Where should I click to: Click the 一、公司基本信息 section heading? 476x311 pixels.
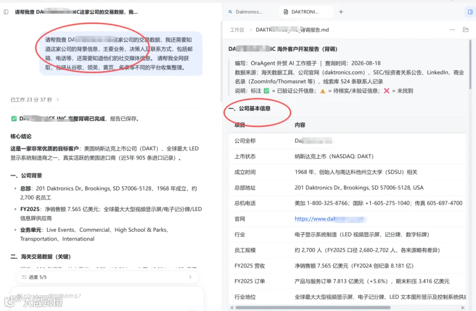coord(250,108)
